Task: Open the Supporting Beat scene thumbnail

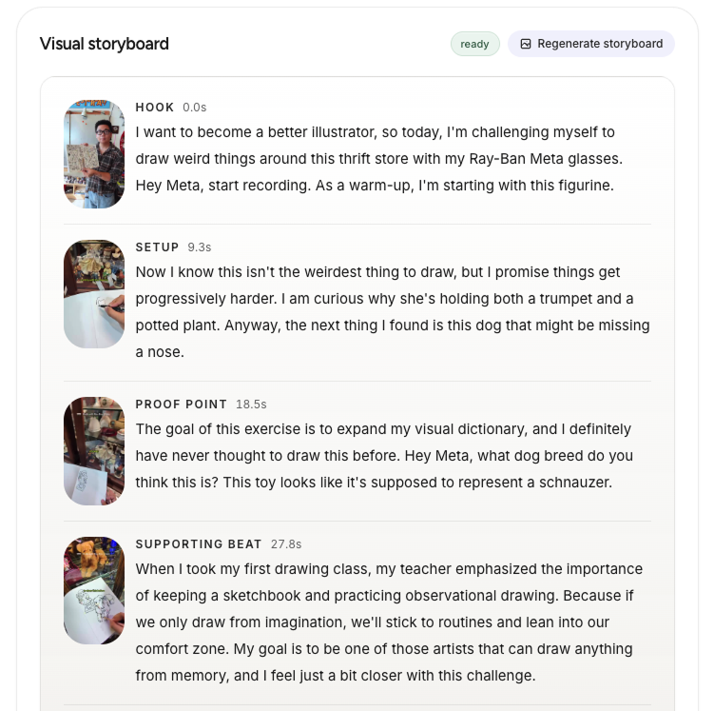Action: pos(94,591)
